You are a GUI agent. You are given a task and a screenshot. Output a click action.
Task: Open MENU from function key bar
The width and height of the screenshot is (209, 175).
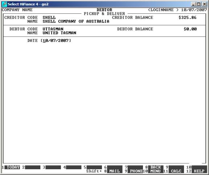(x=156, y=171)
